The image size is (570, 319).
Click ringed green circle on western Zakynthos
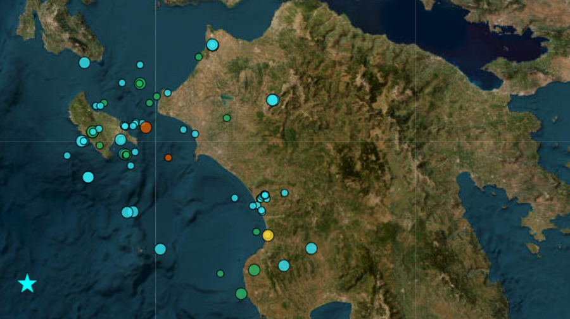point(92,132)
